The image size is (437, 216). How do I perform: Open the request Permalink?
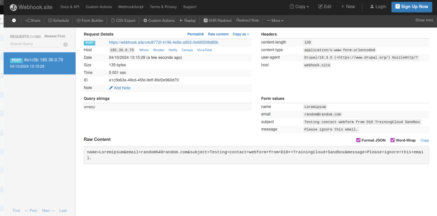[196, 34]
